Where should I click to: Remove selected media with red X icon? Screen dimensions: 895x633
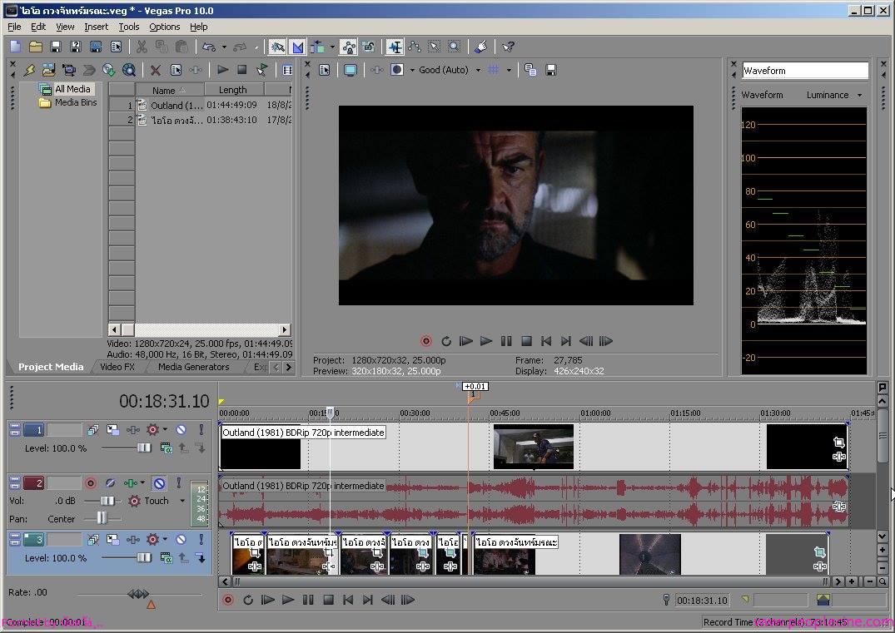click(155, 70)
